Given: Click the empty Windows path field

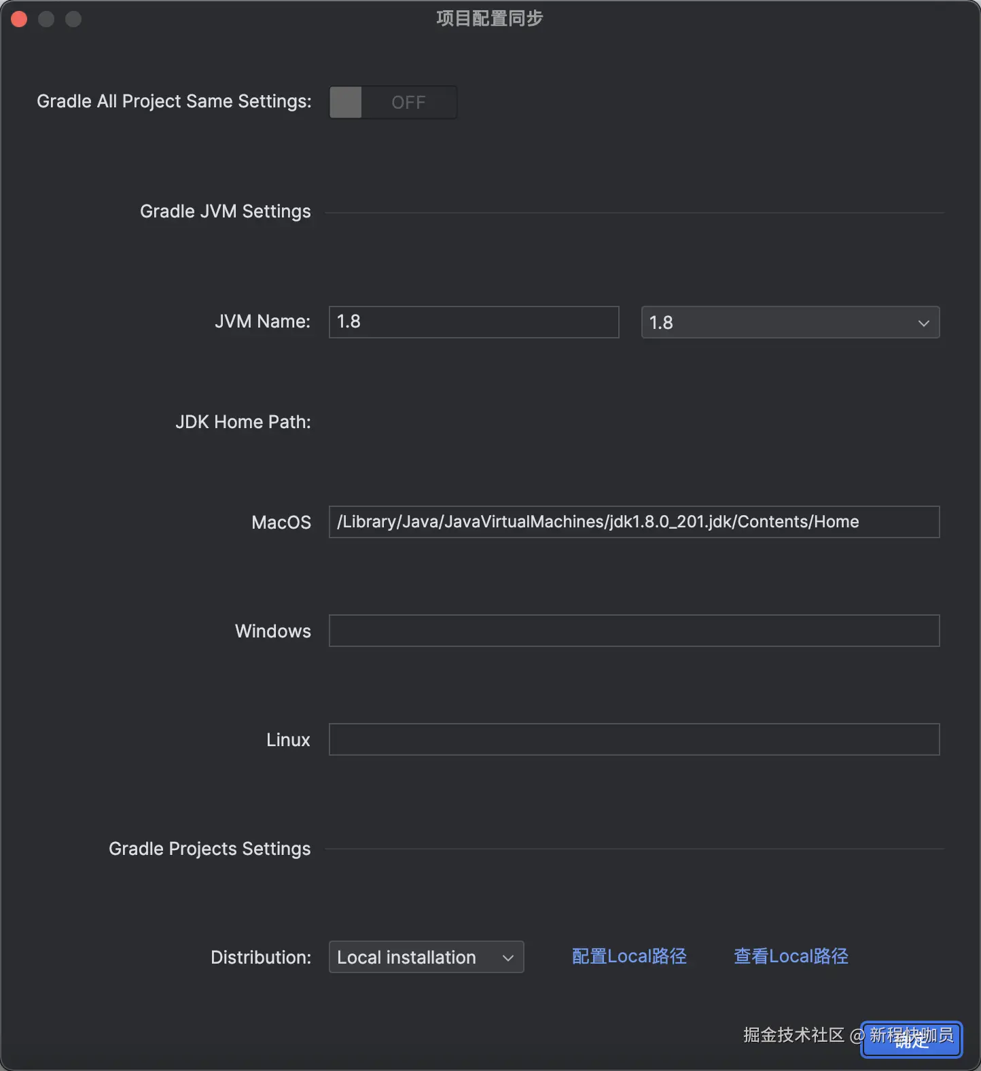Looking at the screenshot, I should (x=634, y=631).
